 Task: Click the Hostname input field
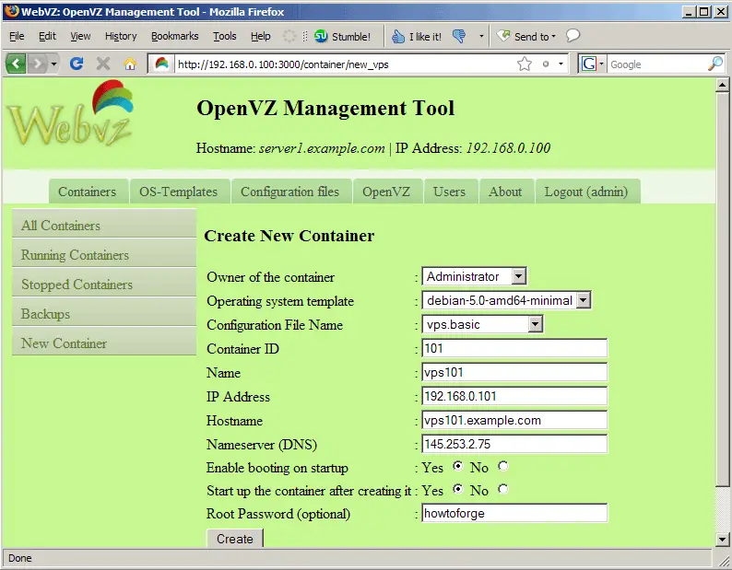tap(514, 420)
